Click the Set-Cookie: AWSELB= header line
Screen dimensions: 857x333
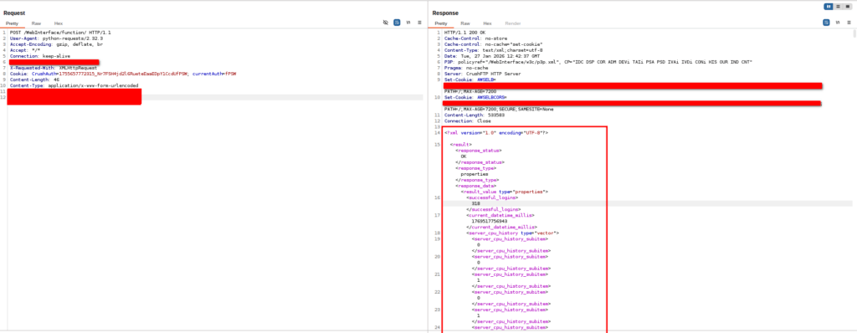click(470, 79)
